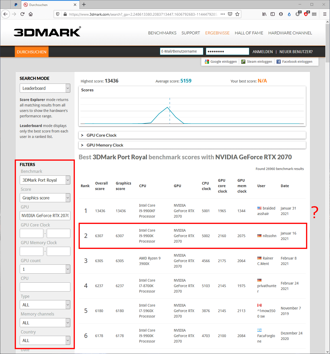Click the scrollbar down arrow
Viewport: 330px width, 354px height.
[x=327, y=352]
